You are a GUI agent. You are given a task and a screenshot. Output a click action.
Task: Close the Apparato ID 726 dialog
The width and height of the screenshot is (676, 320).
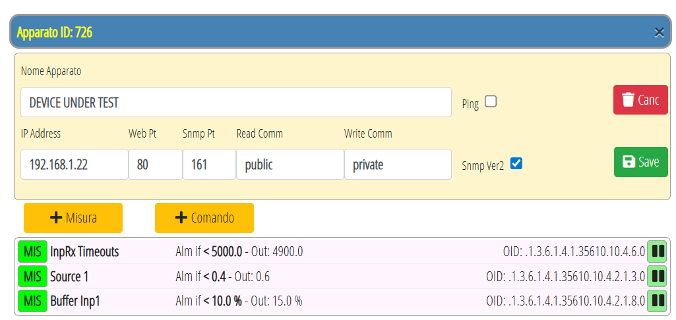point(659,32)
